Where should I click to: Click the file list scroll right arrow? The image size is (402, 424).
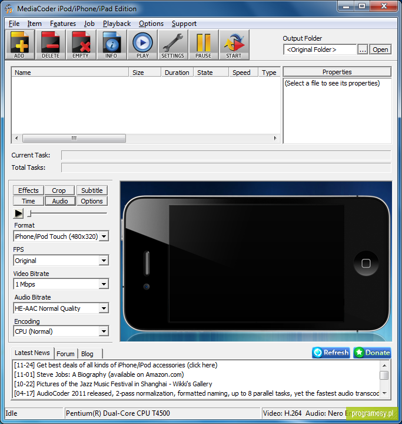(275, 138)
